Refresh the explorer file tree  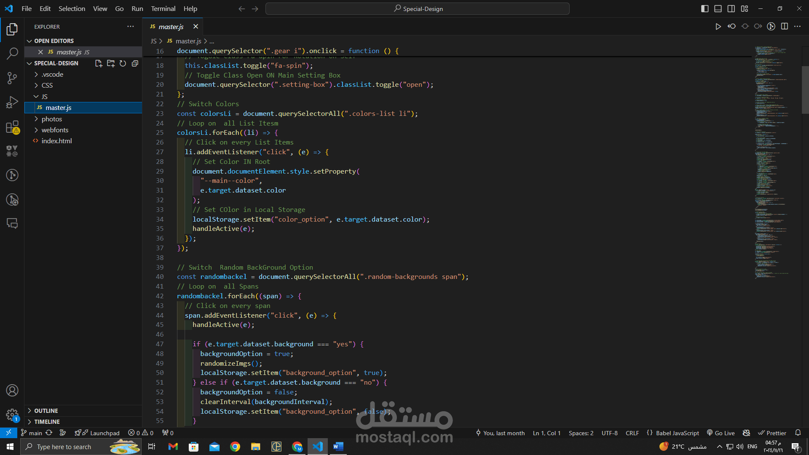click(123, 63)
